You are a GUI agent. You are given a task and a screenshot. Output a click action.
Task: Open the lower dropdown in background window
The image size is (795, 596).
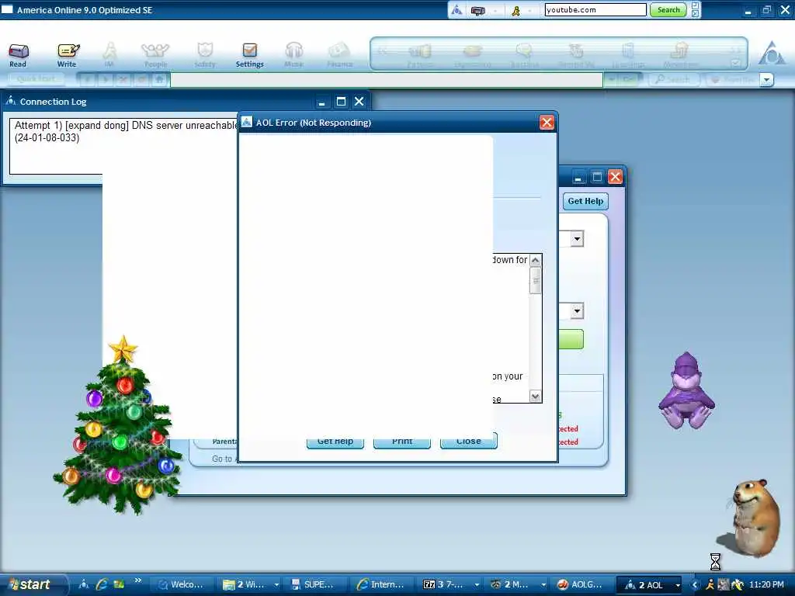point(577,310)
